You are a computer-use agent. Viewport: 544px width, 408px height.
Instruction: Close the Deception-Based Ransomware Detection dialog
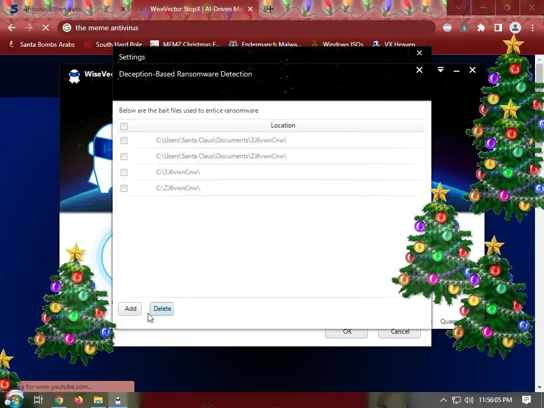pos(419,70)
